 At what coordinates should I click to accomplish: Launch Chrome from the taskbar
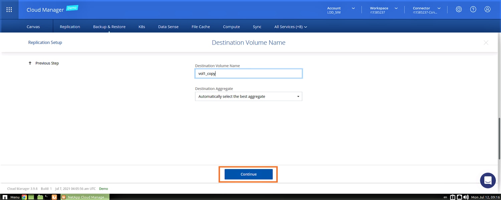[24, 197]
